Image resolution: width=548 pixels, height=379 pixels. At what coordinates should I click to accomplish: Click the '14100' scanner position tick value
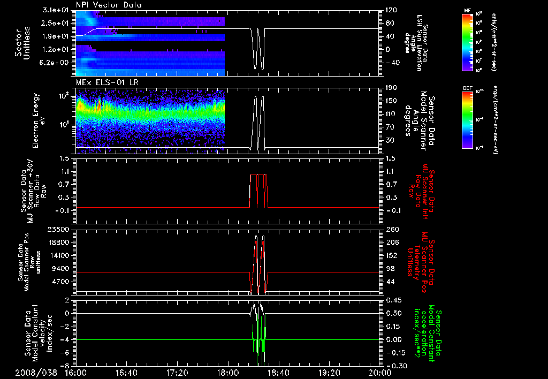(59, 255)
